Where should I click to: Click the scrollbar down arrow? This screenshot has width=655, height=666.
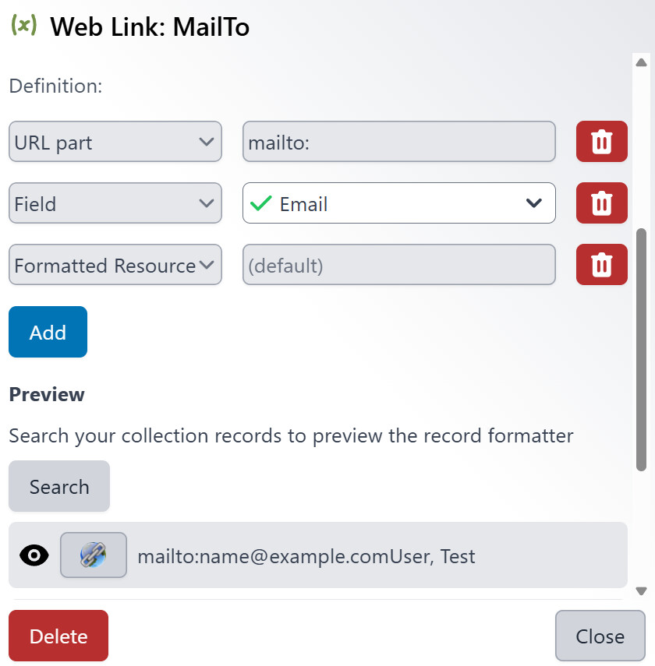[x=641, y=590]
